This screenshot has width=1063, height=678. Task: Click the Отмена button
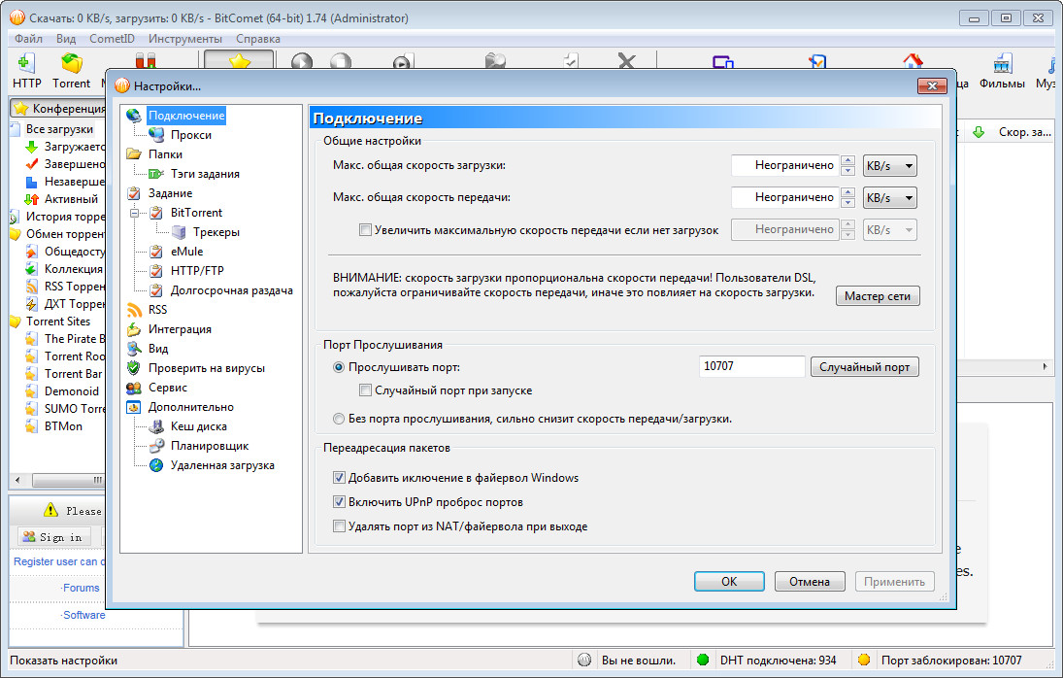coord(810,582)
